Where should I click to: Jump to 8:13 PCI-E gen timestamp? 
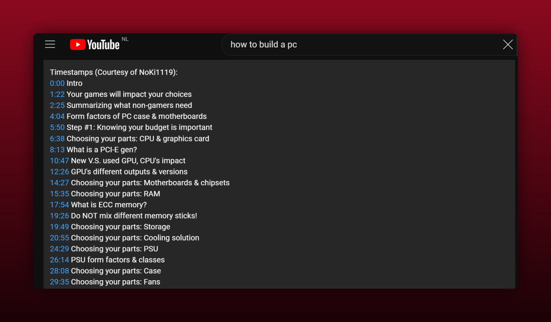[57, 150]
